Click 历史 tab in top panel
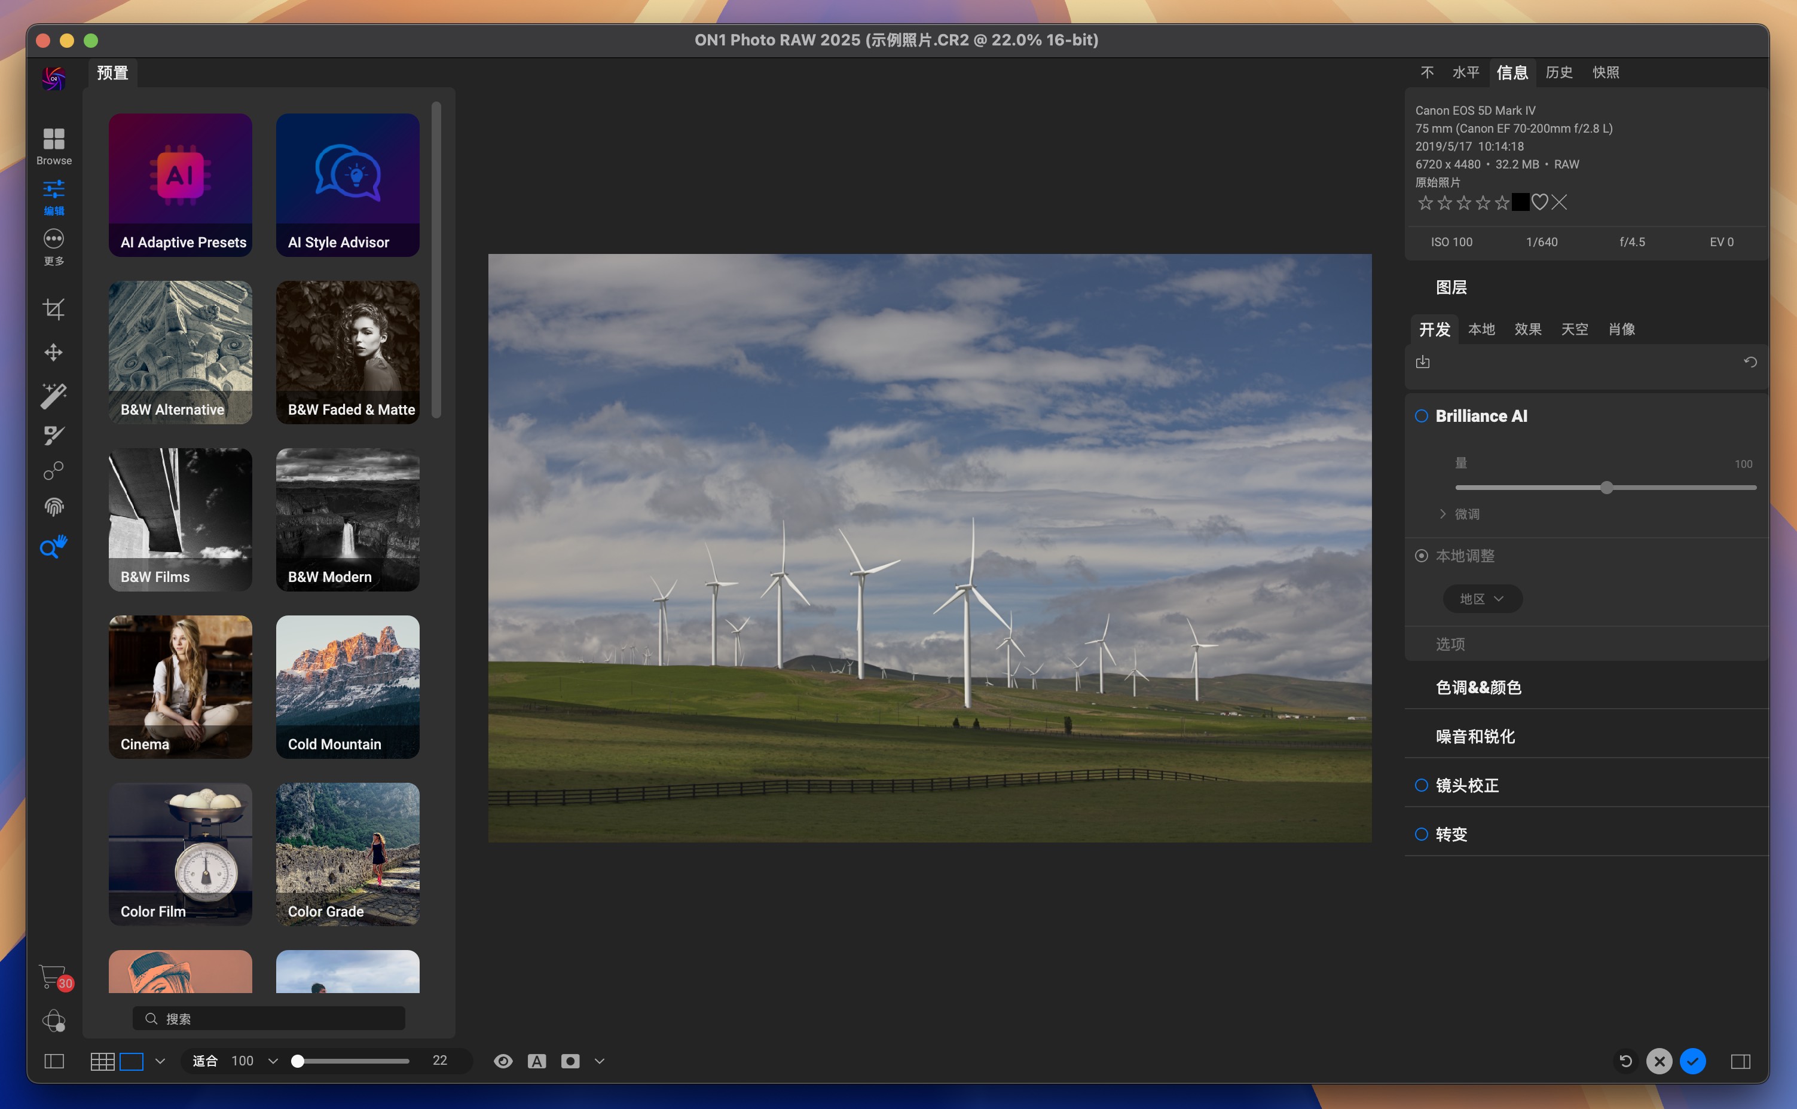Viewport: 1797px width, 1109px height. [x=1560, y=72]
